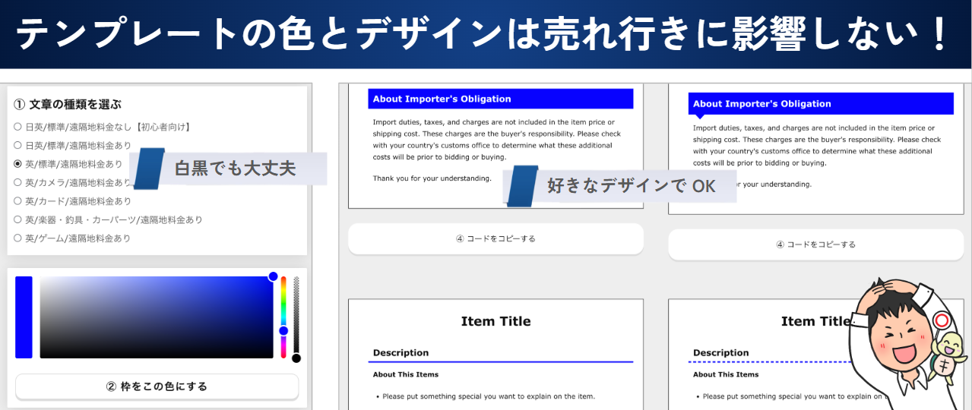Screen dimensions: 972x410
Task: Select the 英/カメラ/遠隔地料金あり radio option
Action: (x=17, y=182)
